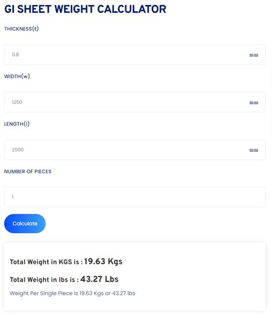Click the THICKNESS(t) label

tap(21, 29)
